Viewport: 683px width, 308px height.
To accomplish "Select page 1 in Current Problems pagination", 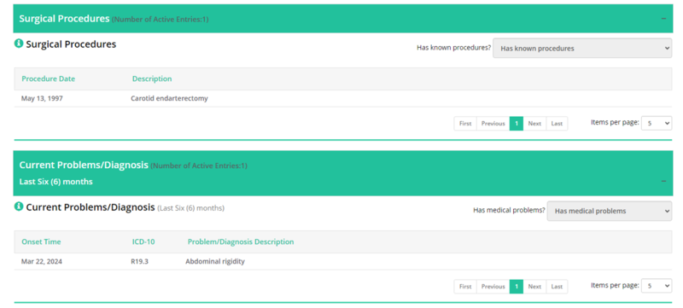I will (x=517, y=287).
